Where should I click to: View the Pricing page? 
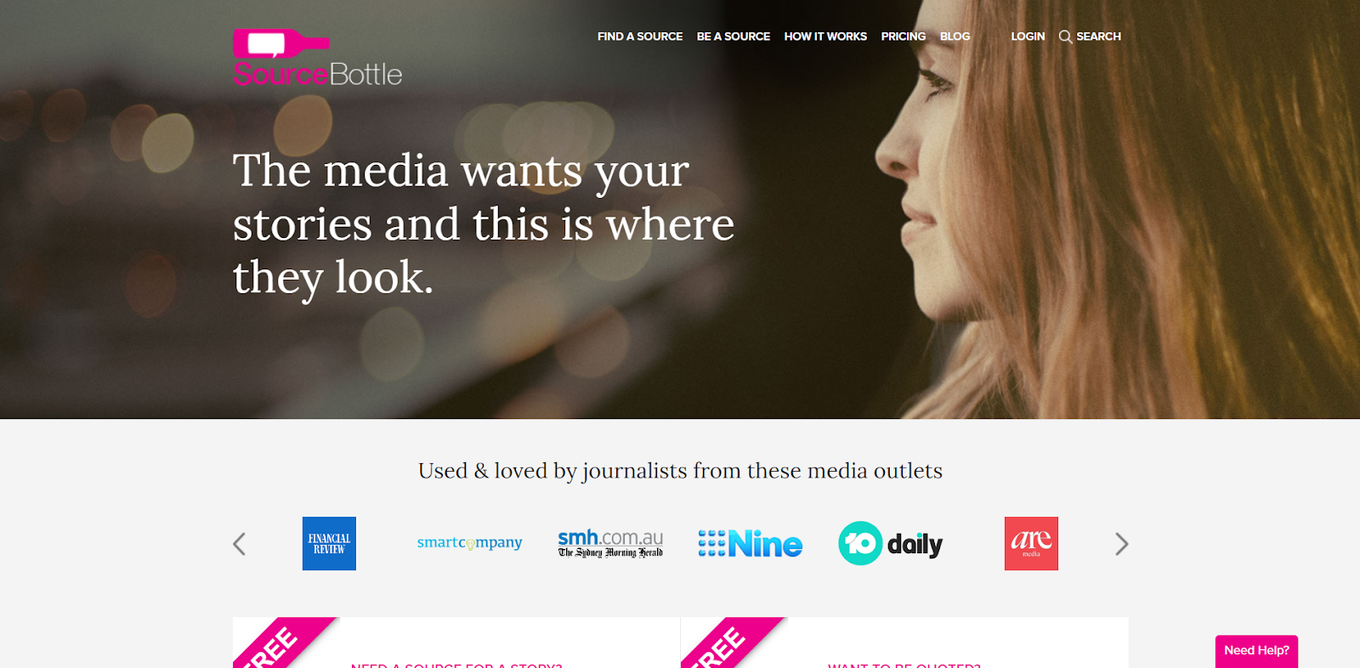coord(904,37)
